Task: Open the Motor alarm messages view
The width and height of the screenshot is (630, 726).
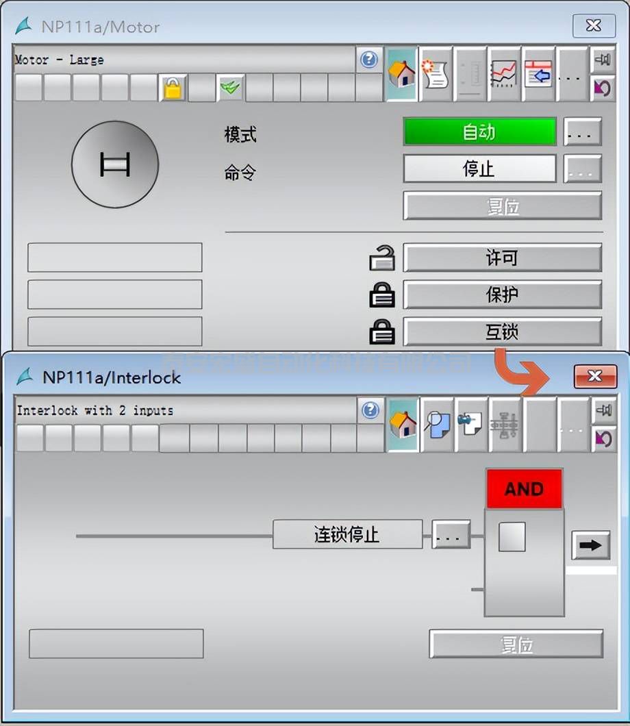Action: [x=436, y=75]
